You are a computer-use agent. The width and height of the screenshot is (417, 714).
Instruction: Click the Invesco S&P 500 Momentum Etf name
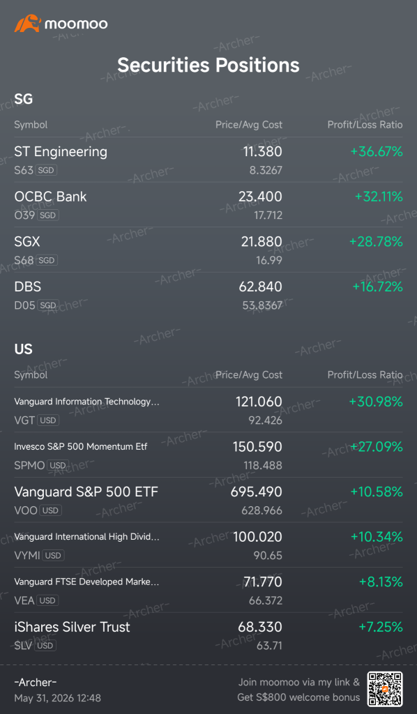tap(81, 446)
